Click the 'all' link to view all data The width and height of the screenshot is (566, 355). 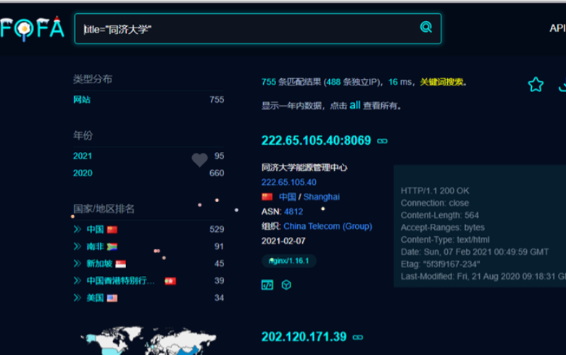(x=355, y=105)
